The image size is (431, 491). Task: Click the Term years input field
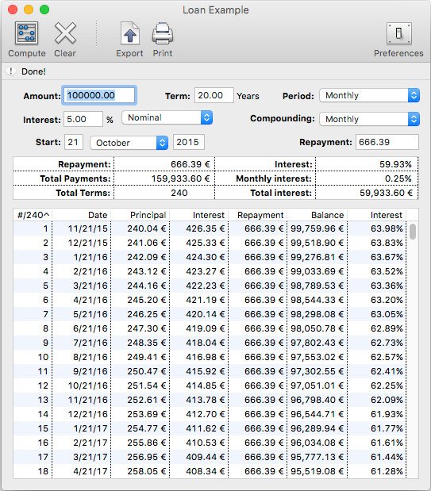[214, 95]
